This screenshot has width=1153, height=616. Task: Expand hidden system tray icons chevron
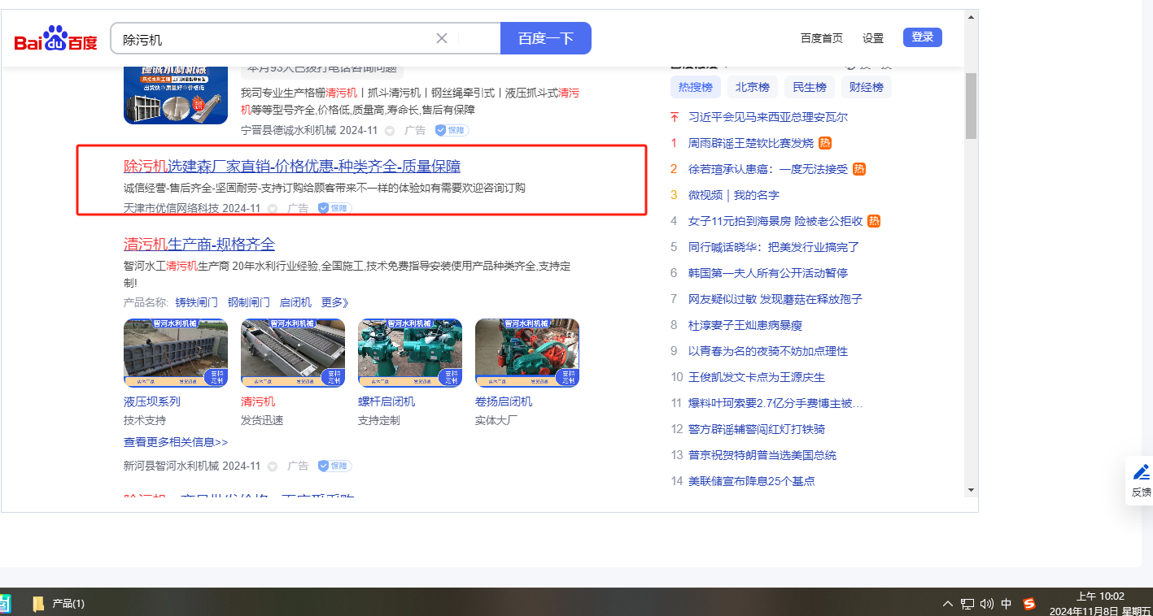coord(948,604)
